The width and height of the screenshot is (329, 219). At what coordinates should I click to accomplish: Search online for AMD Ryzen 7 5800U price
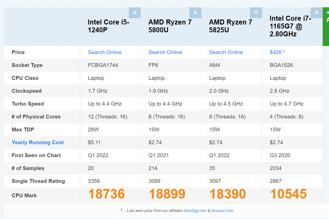(x=165, y=52)
